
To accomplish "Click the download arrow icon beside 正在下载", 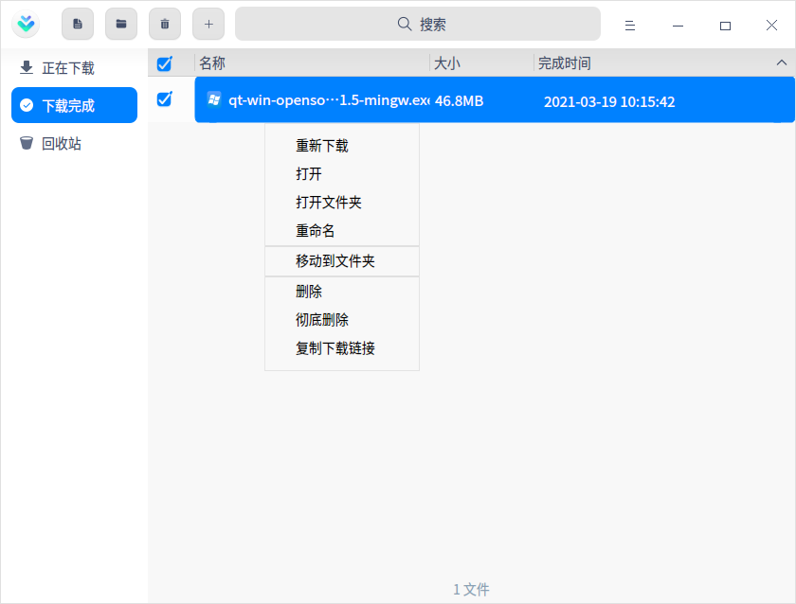I will tap(27, 67).
